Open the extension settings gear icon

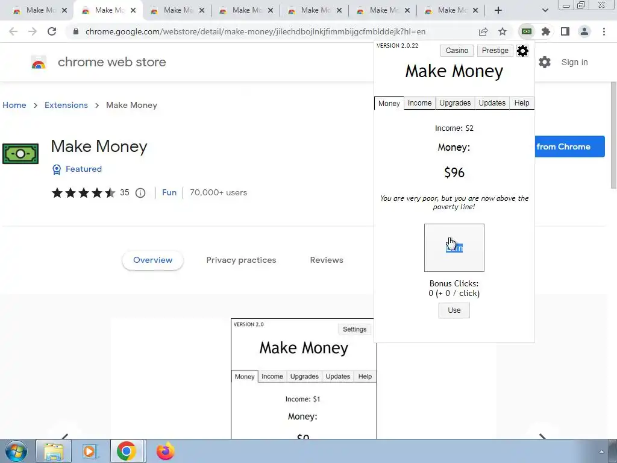(522, 51)
